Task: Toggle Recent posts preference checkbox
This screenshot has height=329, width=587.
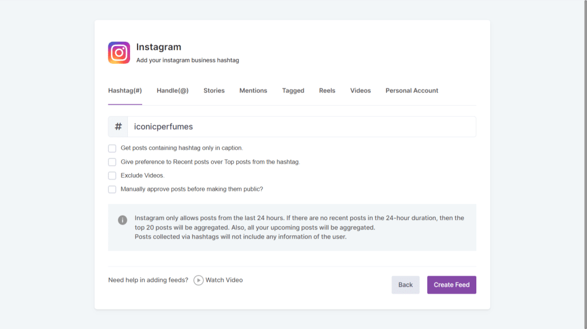Action: [x=112, y=162]
